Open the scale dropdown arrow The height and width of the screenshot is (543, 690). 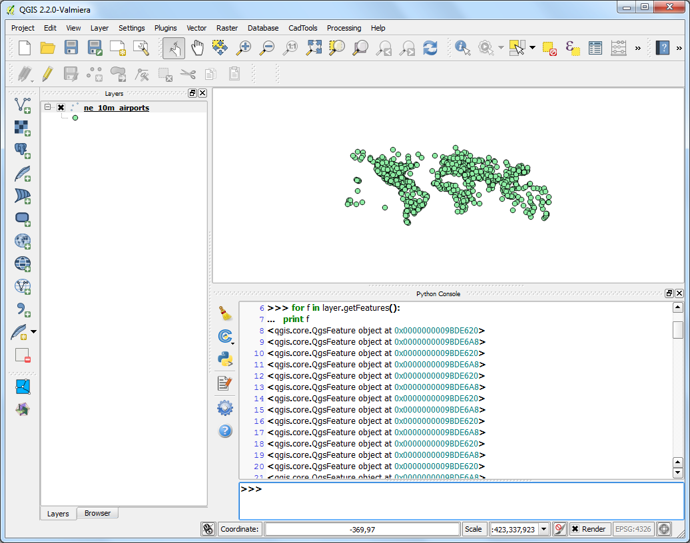click(544, 529)
